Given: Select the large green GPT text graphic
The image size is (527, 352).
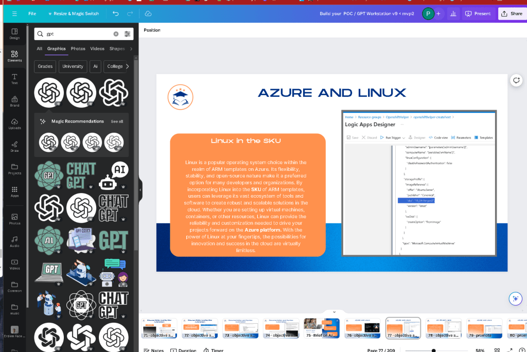Looking at the screenshot, I should (x=114, y=240).
